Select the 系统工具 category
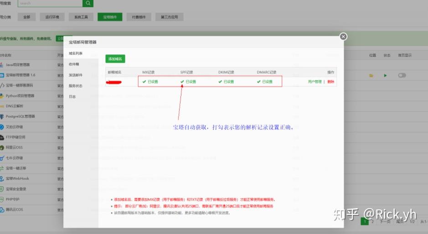Image resolution: width=428 pixels, height=234 pixels. pyautogui.click(x=81, y=17)
